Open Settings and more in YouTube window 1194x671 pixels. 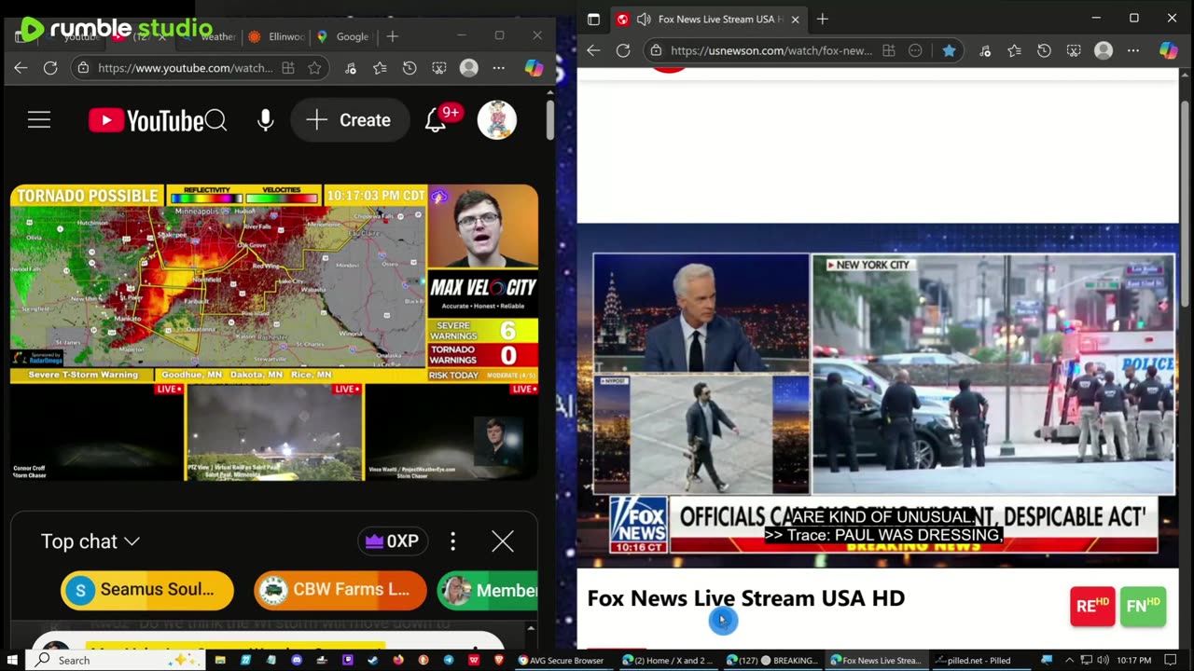tap(499, 68)
